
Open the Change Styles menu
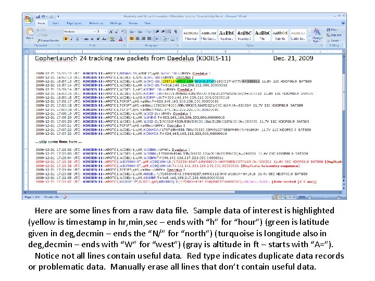[317, 35]
